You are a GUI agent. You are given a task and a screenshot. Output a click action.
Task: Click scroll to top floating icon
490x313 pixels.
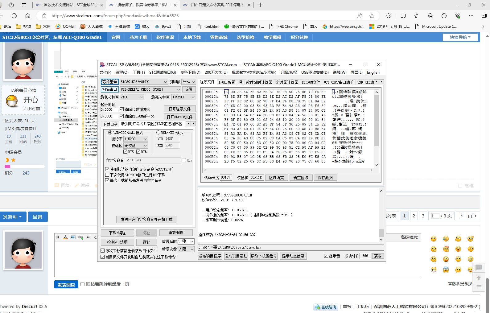click(479, 277)
